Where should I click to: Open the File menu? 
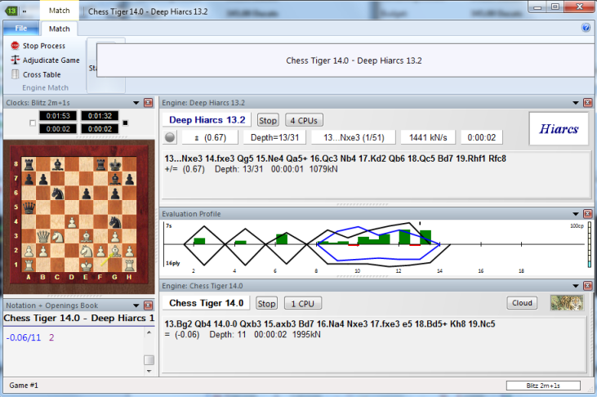(20, 29)
